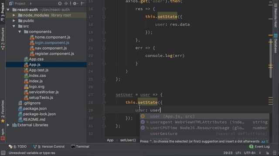This screenshot has height=156, width=279.
Task: Click the logo.svg file icon
Action: click(26, 87)
